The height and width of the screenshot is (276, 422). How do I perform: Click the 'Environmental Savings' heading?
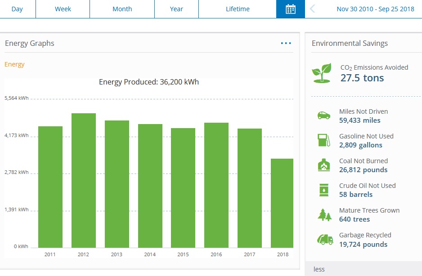(x=350, y=43)
